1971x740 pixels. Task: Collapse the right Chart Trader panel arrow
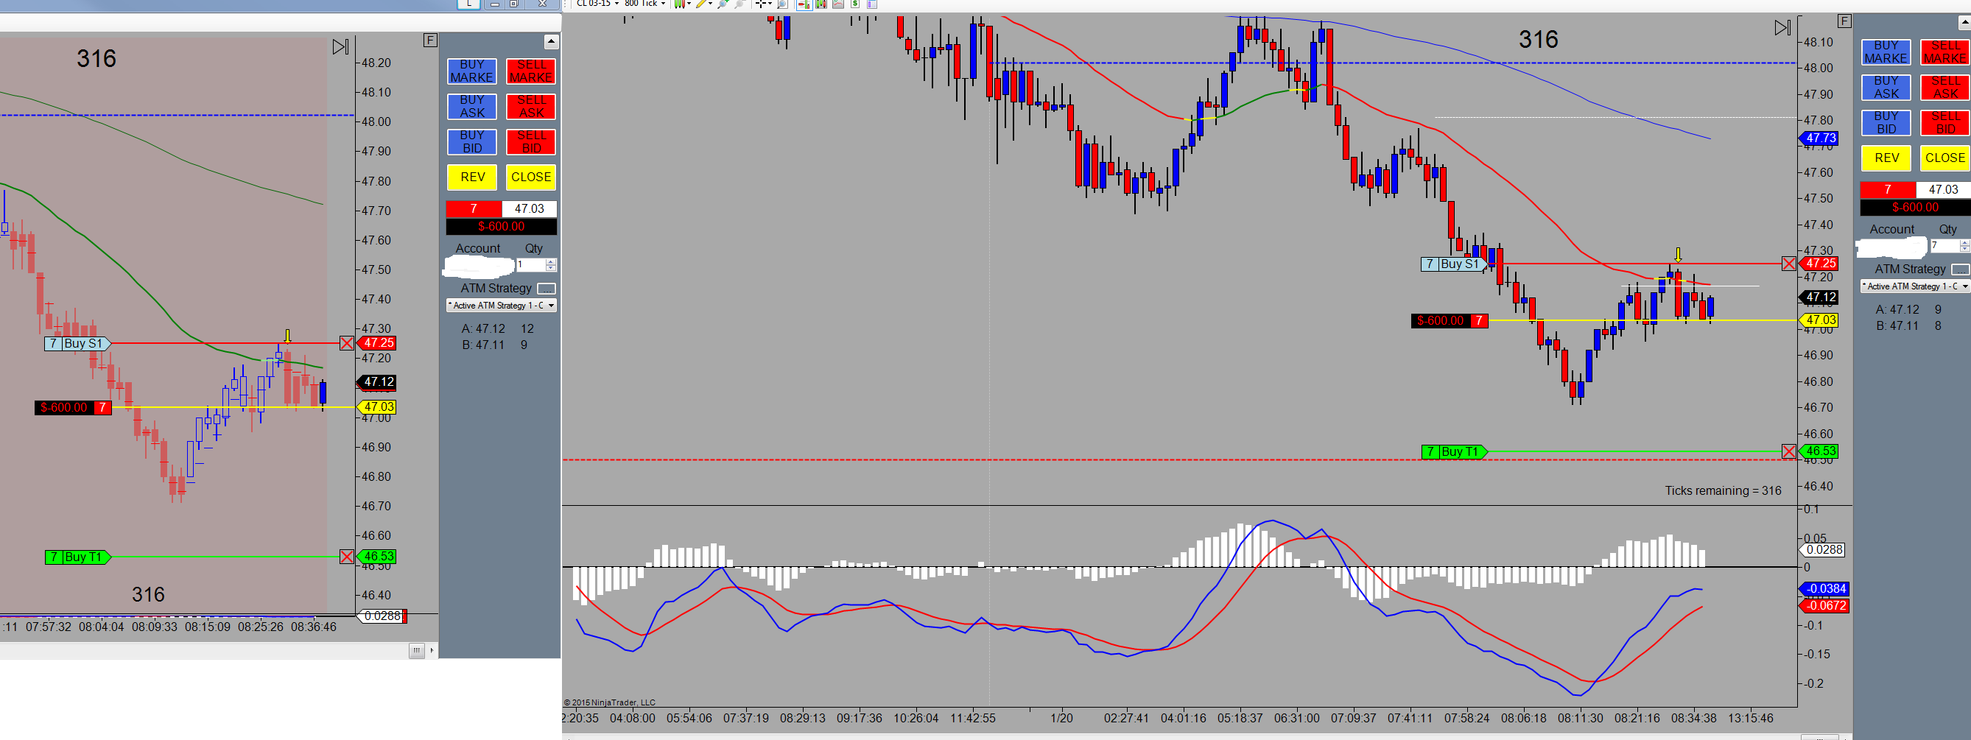click(x=1966, y=23)
